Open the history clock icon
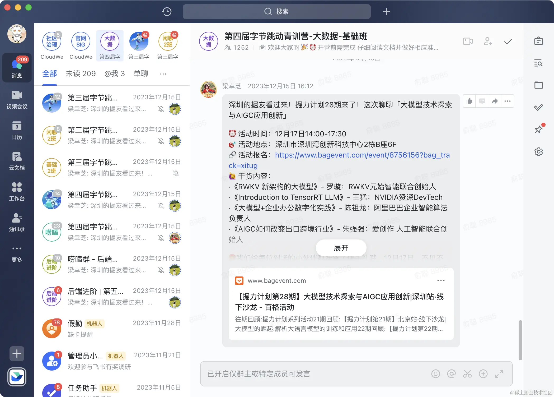Viewport: 554px width, 397px height. coord(167,12)
